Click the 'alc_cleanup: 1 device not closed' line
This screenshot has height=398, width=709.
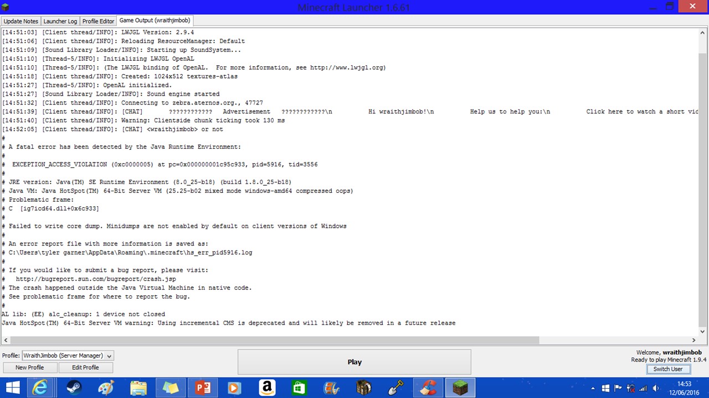[x=84, y=314]
